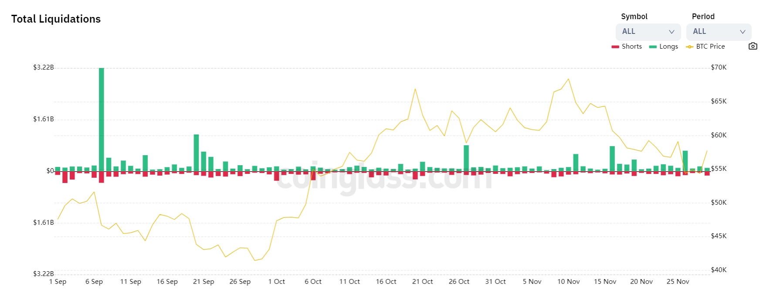
Task: Click the BTC price peak near 10 Nov
Action: click(x=568, y=79)
